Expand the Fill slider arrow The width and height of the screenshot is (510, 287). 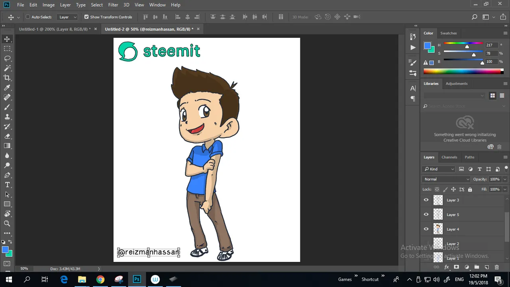tap(505, 189)
